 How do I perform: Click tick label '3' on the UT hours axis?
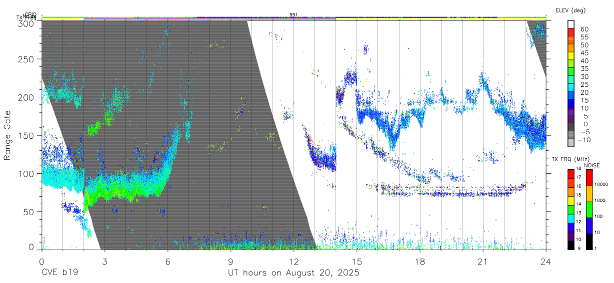(x=104, y=261)
